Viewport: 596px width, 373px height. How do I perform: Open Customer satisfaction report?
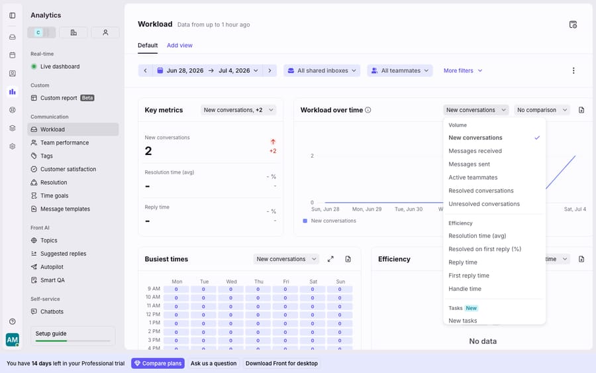pyautogui.click(x=73, y=169)
